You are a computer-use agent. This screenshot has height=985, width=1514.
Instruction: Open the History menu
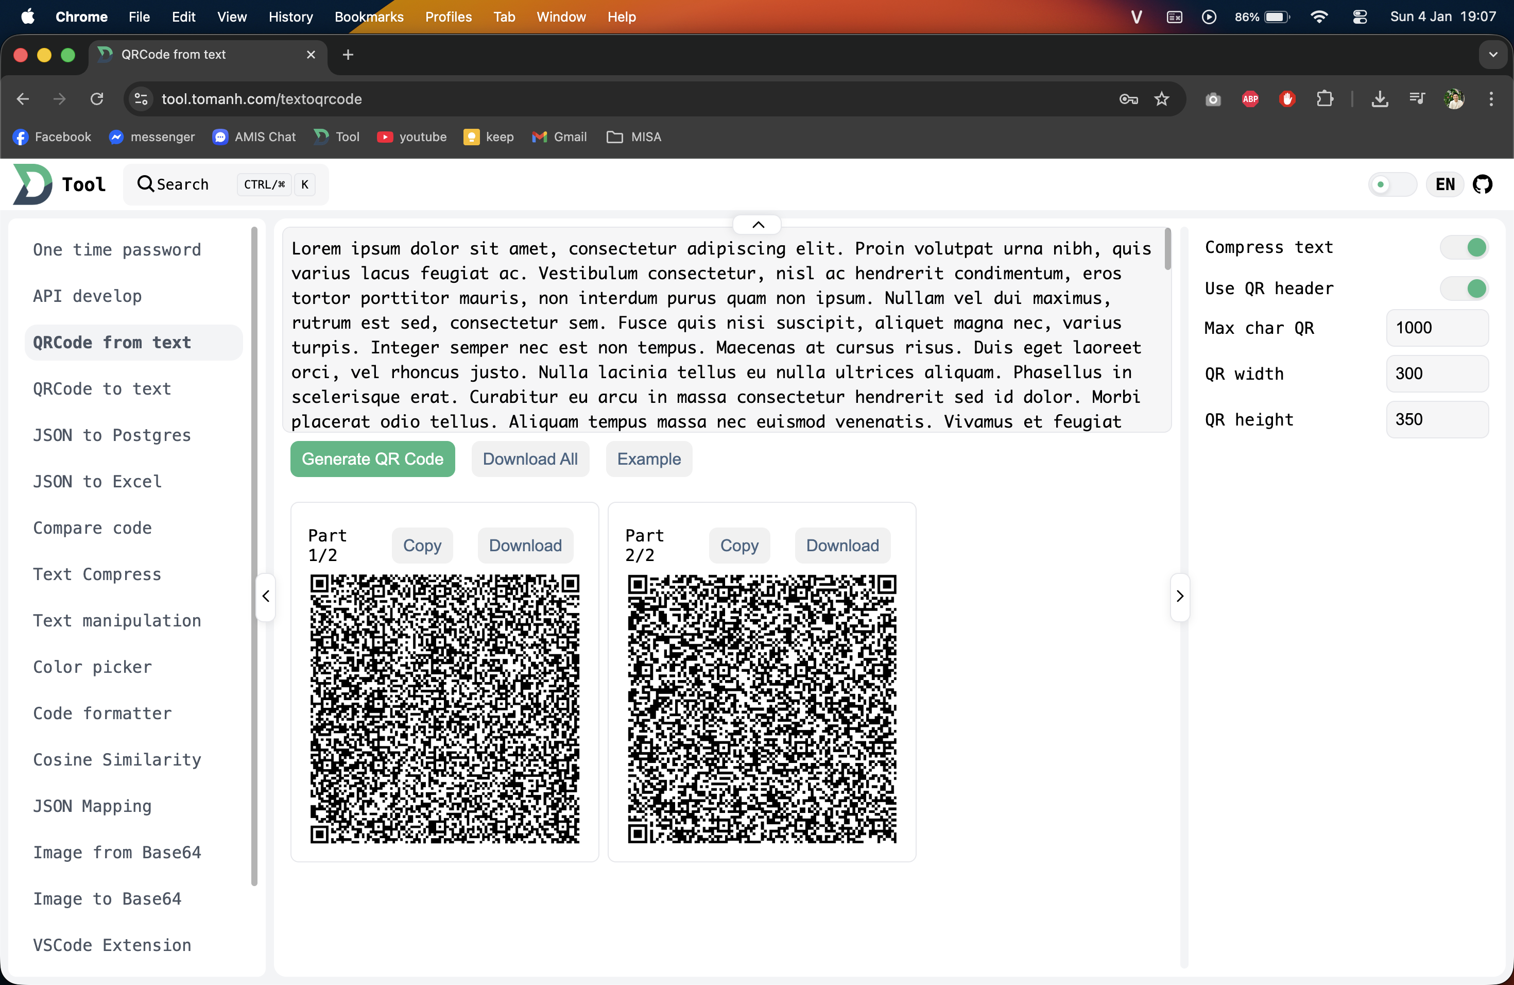point(291,17)
